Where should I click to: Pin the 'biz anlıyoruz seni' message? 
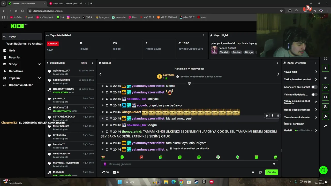[x=272, y=116]
